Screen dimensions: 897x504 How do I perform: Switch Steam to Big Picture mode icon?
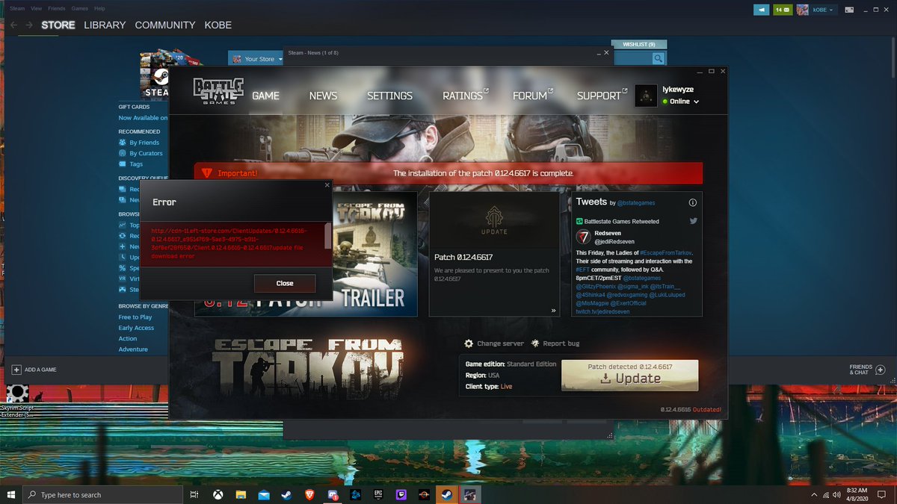(848, 10)
